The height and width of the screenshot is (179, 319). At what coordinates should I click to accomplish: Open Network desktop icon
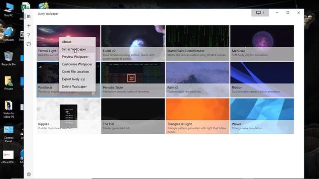[x=8, y=34]
